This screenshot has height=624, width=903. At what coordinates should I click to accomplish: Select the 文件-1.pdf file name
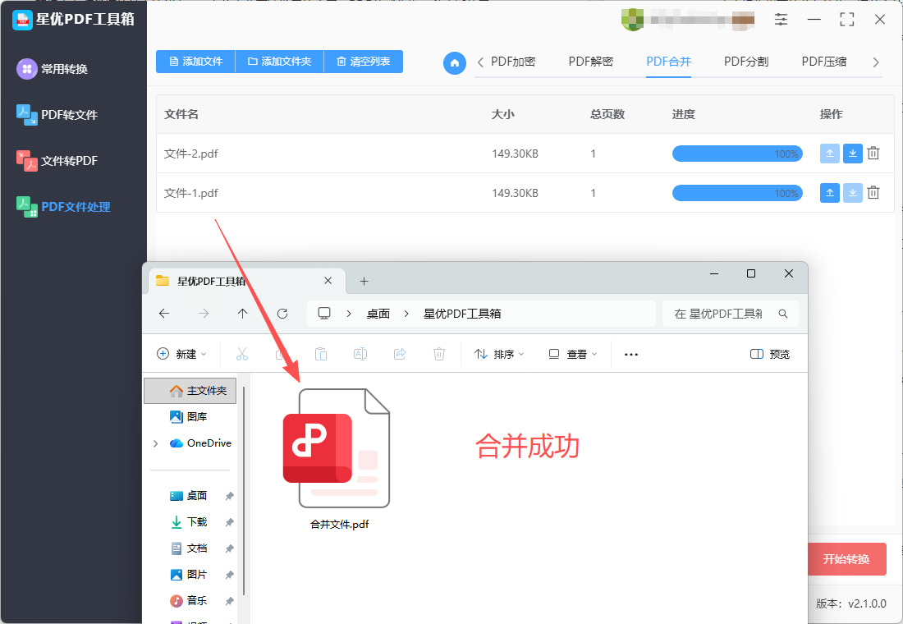(x=191, y=193)
